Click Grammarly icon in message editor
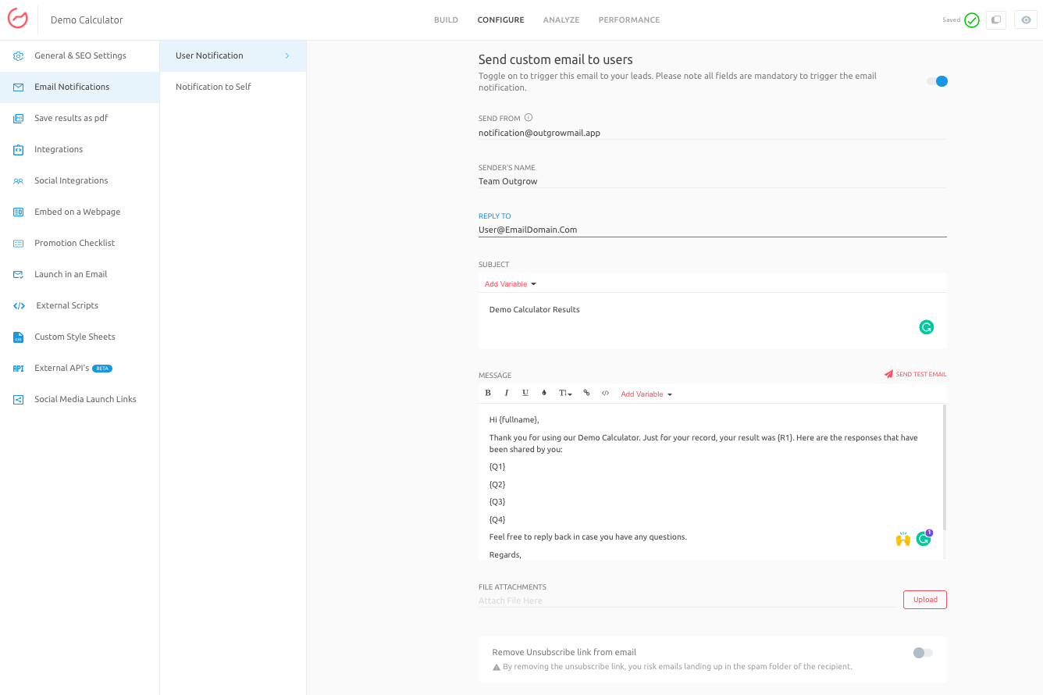The height and width of the screenshot is (695, 1043). click(924, 539)
